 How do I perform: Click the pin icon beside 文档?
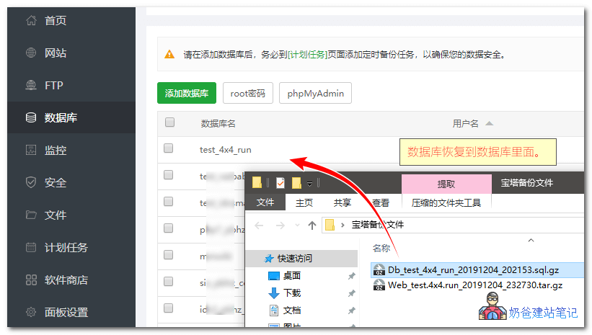tap(351, 311)
